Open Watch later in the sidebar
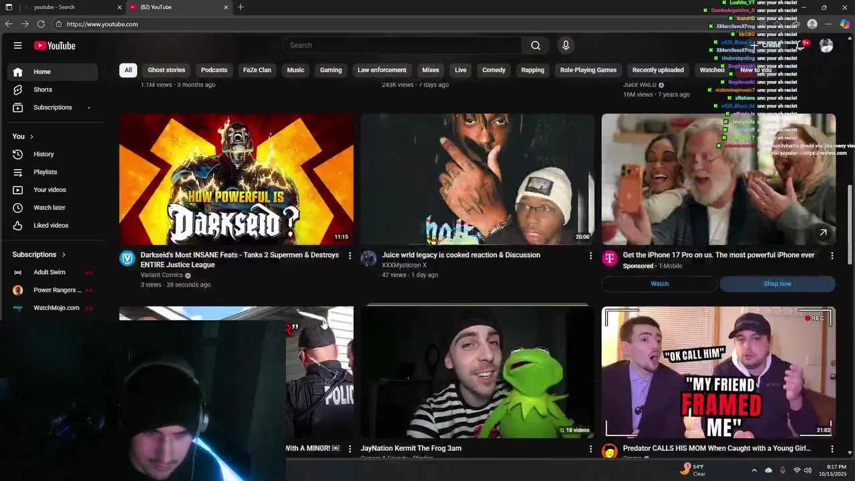 coord(53,208)
